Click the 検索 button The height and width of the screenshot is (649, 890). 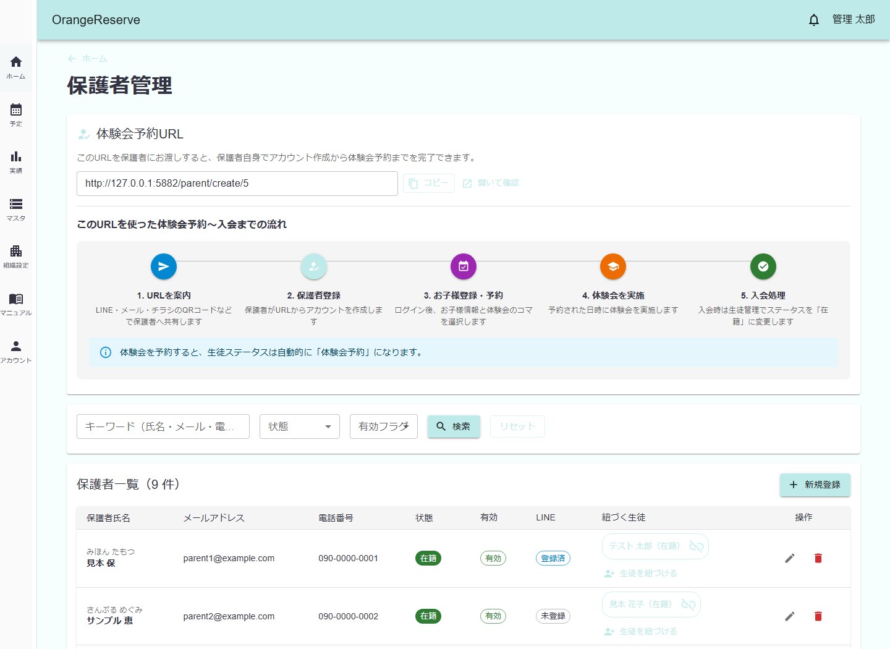pyautogui.click(x=454, y=426)
